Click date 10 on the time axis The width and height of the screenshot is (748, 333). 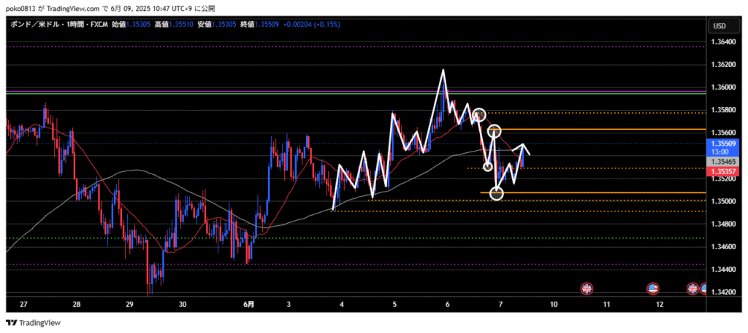click(554, 303)
